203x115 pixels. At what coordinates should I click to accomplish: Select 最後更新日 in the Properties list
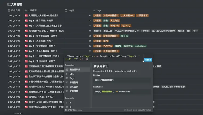tap(77, 70)
